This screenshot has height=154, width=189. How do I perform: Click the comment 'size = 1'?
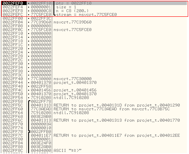click(x=66, y=7)
